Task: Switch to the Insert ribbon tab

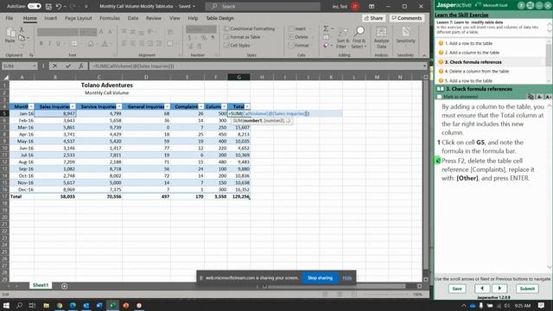Action: 50,18
